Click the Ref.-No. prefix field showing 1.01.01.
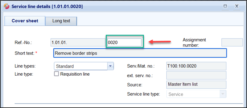247x108 pixels. pyautogui.click(x=78, y=42)
